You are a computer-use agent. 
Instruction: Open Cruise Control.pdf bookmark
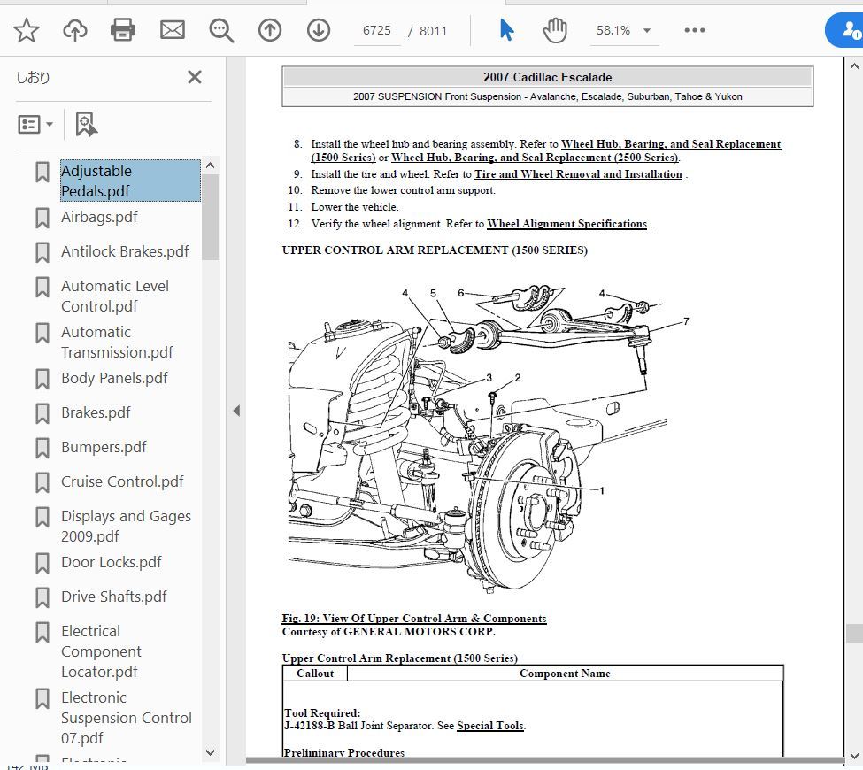tap(122, 481)
